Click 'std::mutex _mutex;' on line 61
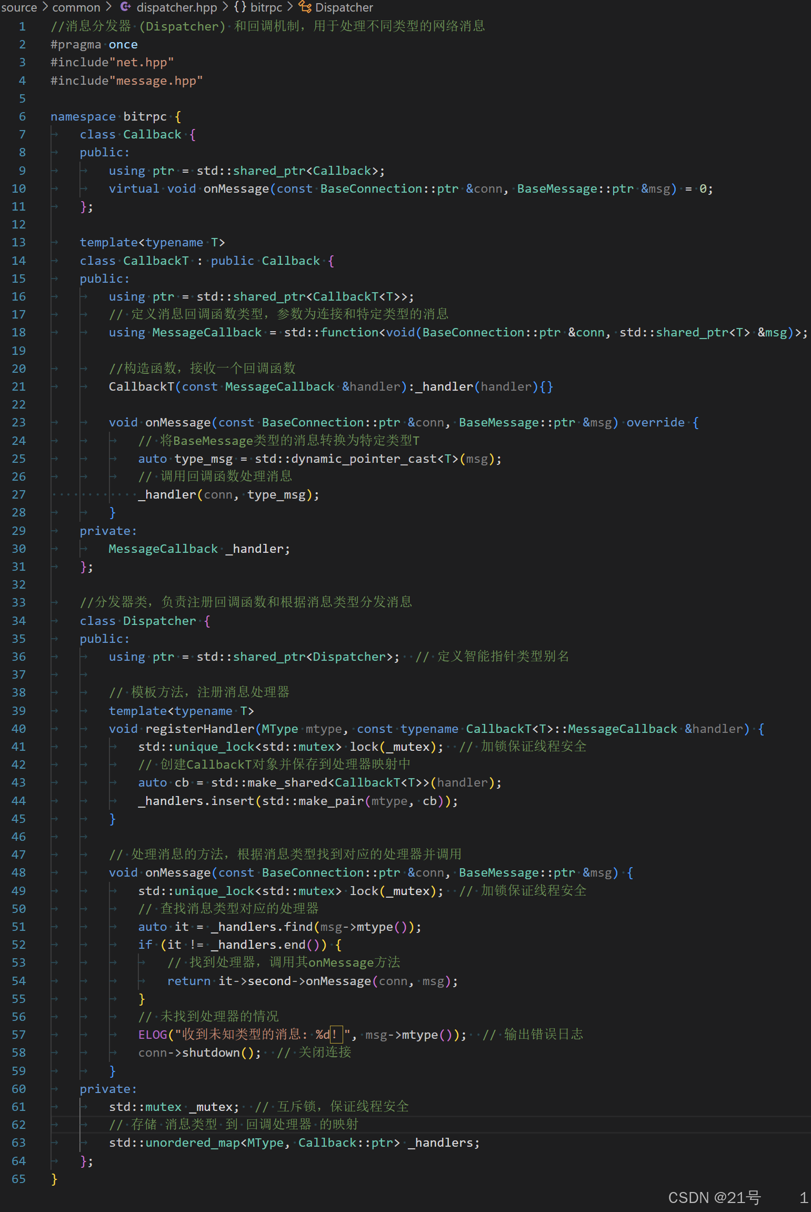The width and height of the screenshot is (811, 1212). tap(174, 1107)
